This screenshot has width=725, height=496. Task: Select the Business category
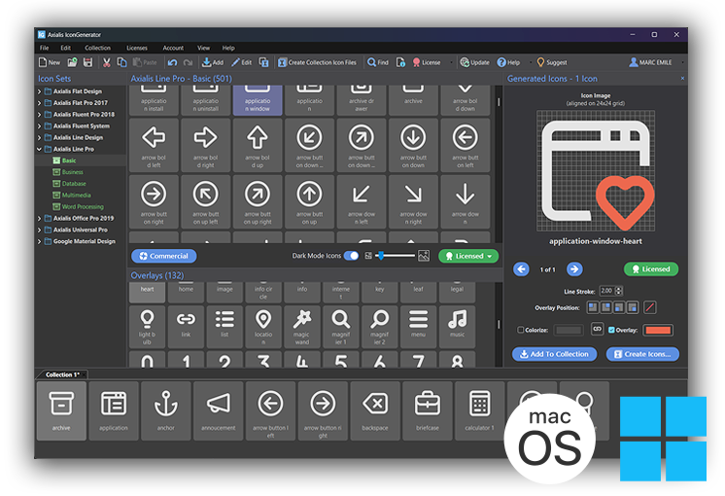(x=68, y=172)
